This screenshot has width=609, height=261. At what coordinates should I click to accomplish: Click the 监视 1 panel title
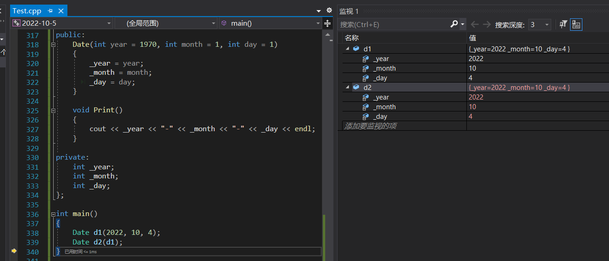tap(349, 11)
